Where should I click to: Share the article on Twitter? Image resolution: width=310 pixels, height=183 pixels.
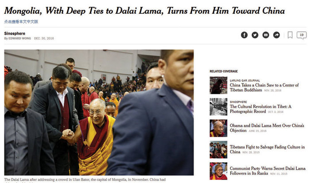tap(255, 35)
